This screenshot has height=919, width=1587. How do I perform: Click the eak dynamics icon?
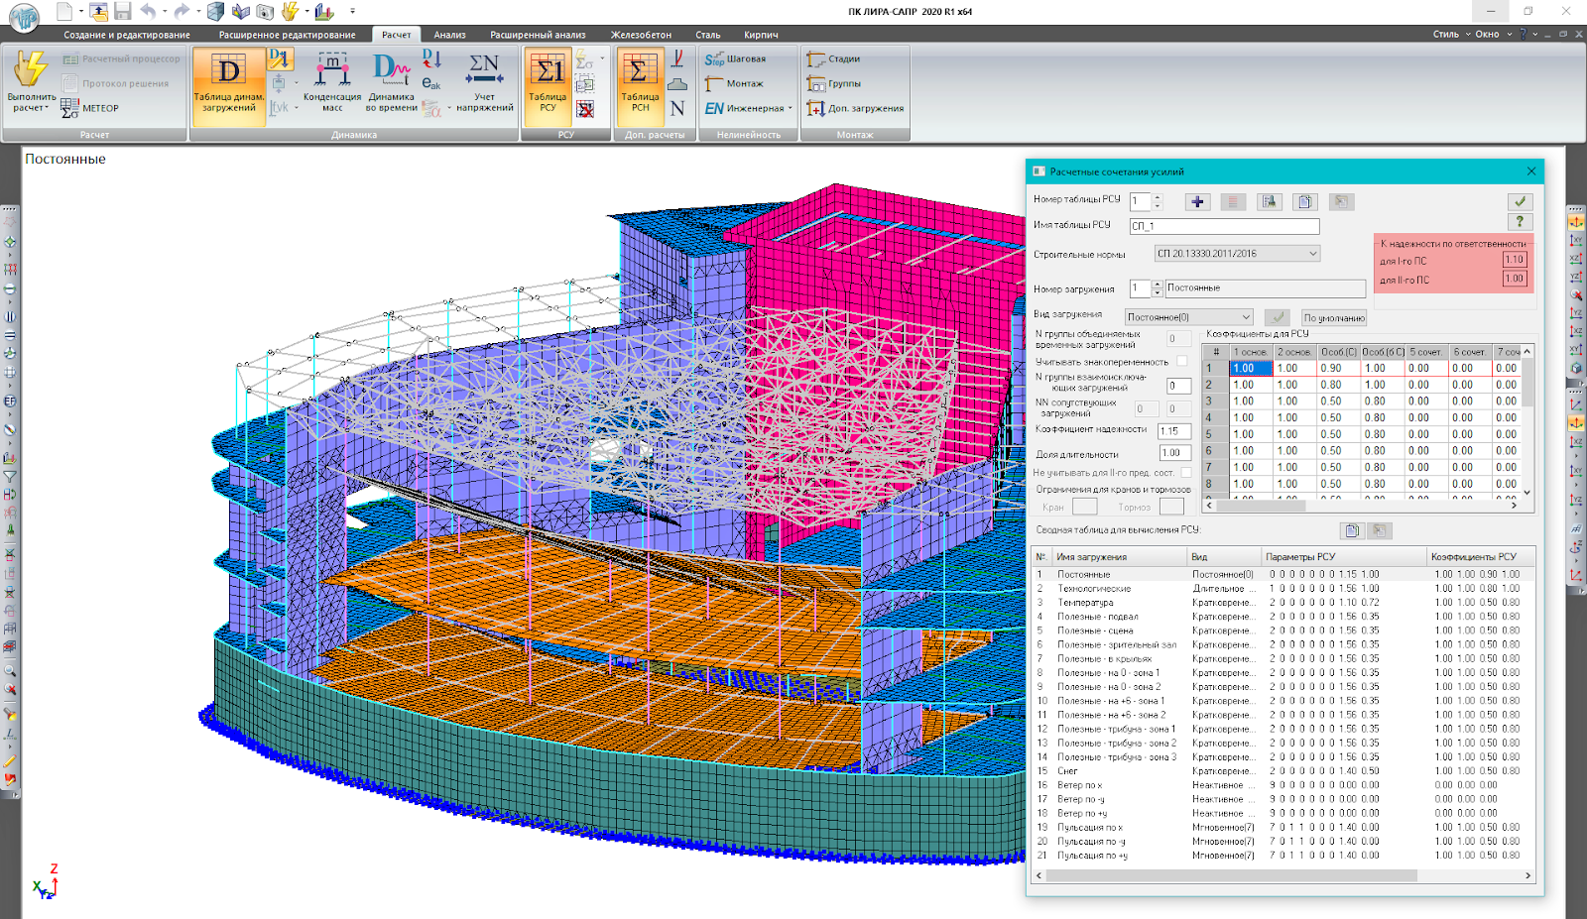pyautogui.click(x=431, y=84)
